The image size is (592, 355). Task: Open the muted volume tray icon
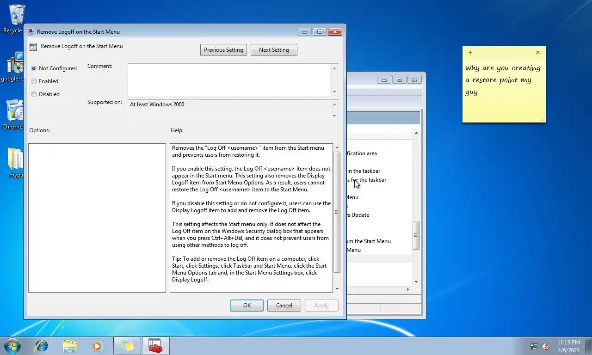click(x=545, y=346)
